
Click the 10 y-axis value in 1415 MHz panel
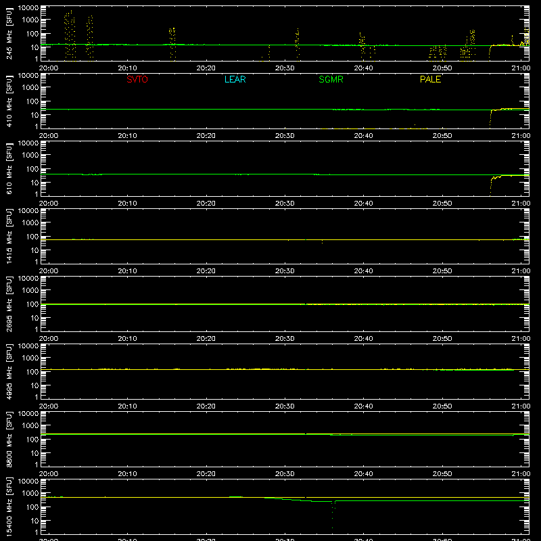[x=34, y=250]
